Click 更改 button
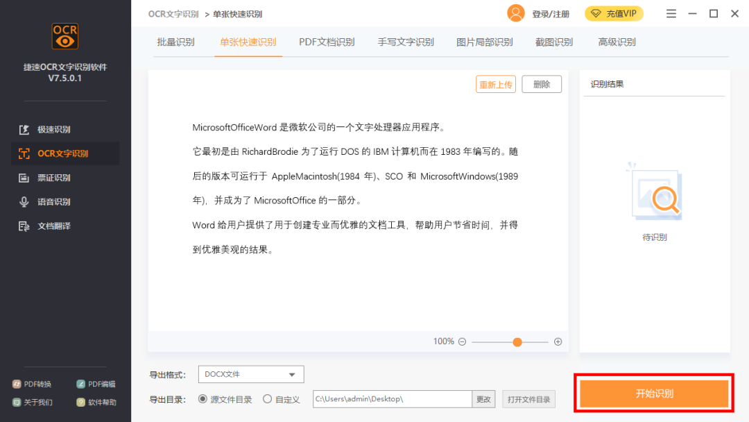Image resolution: width=749 pixels, height=422 pixels. pyautogui.click(x=483, y=399)
